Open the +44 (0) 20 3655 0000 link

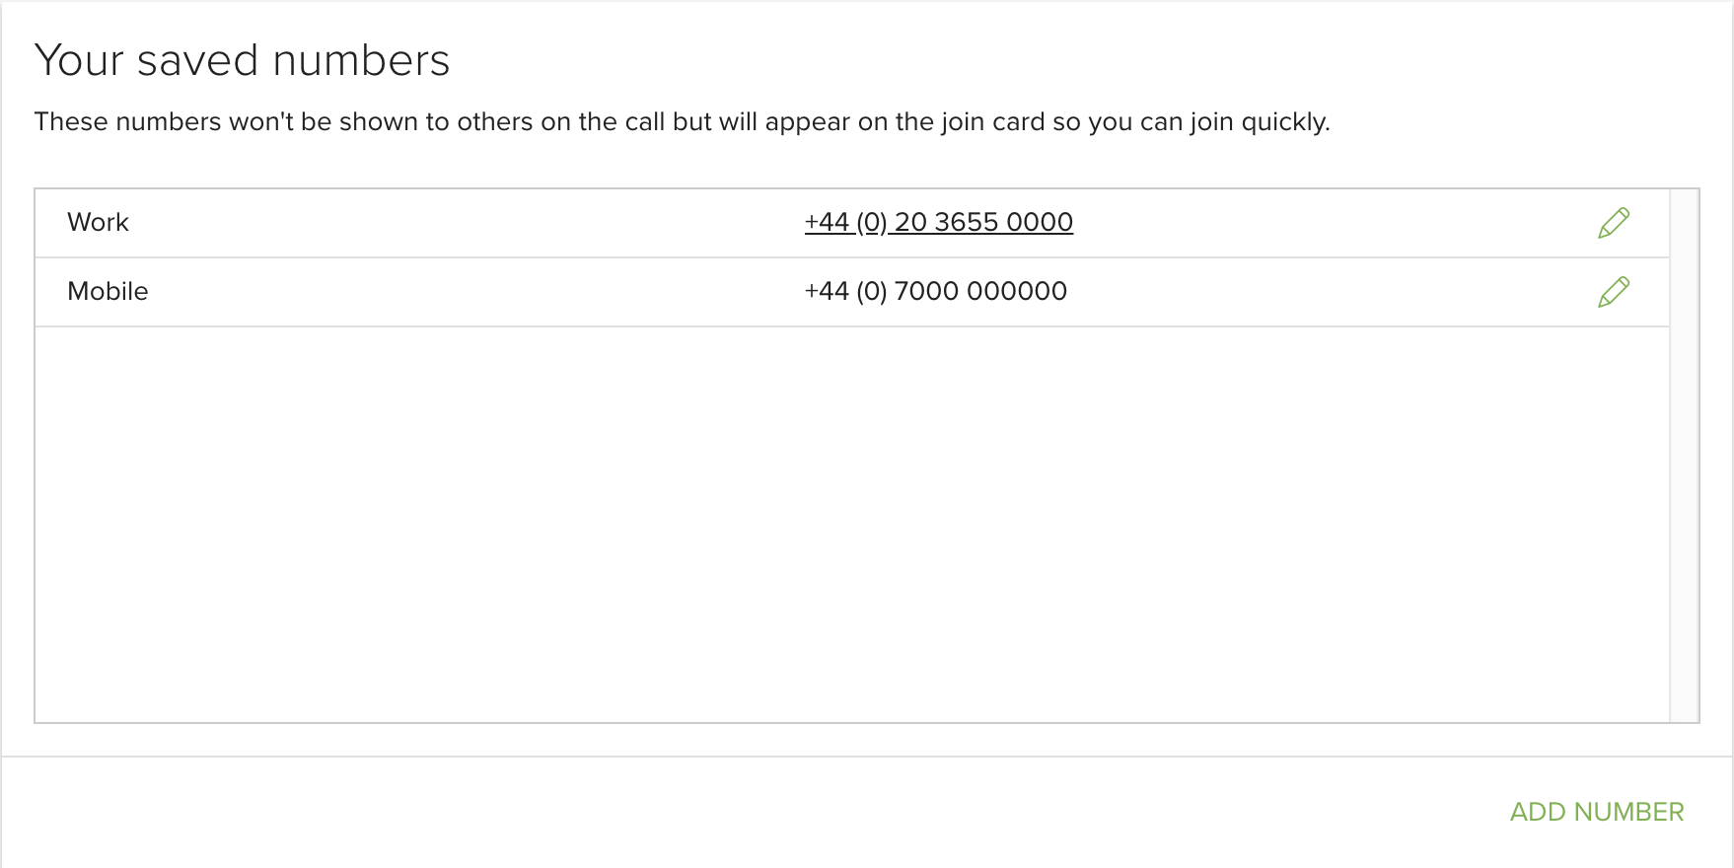tap(938, 222)
